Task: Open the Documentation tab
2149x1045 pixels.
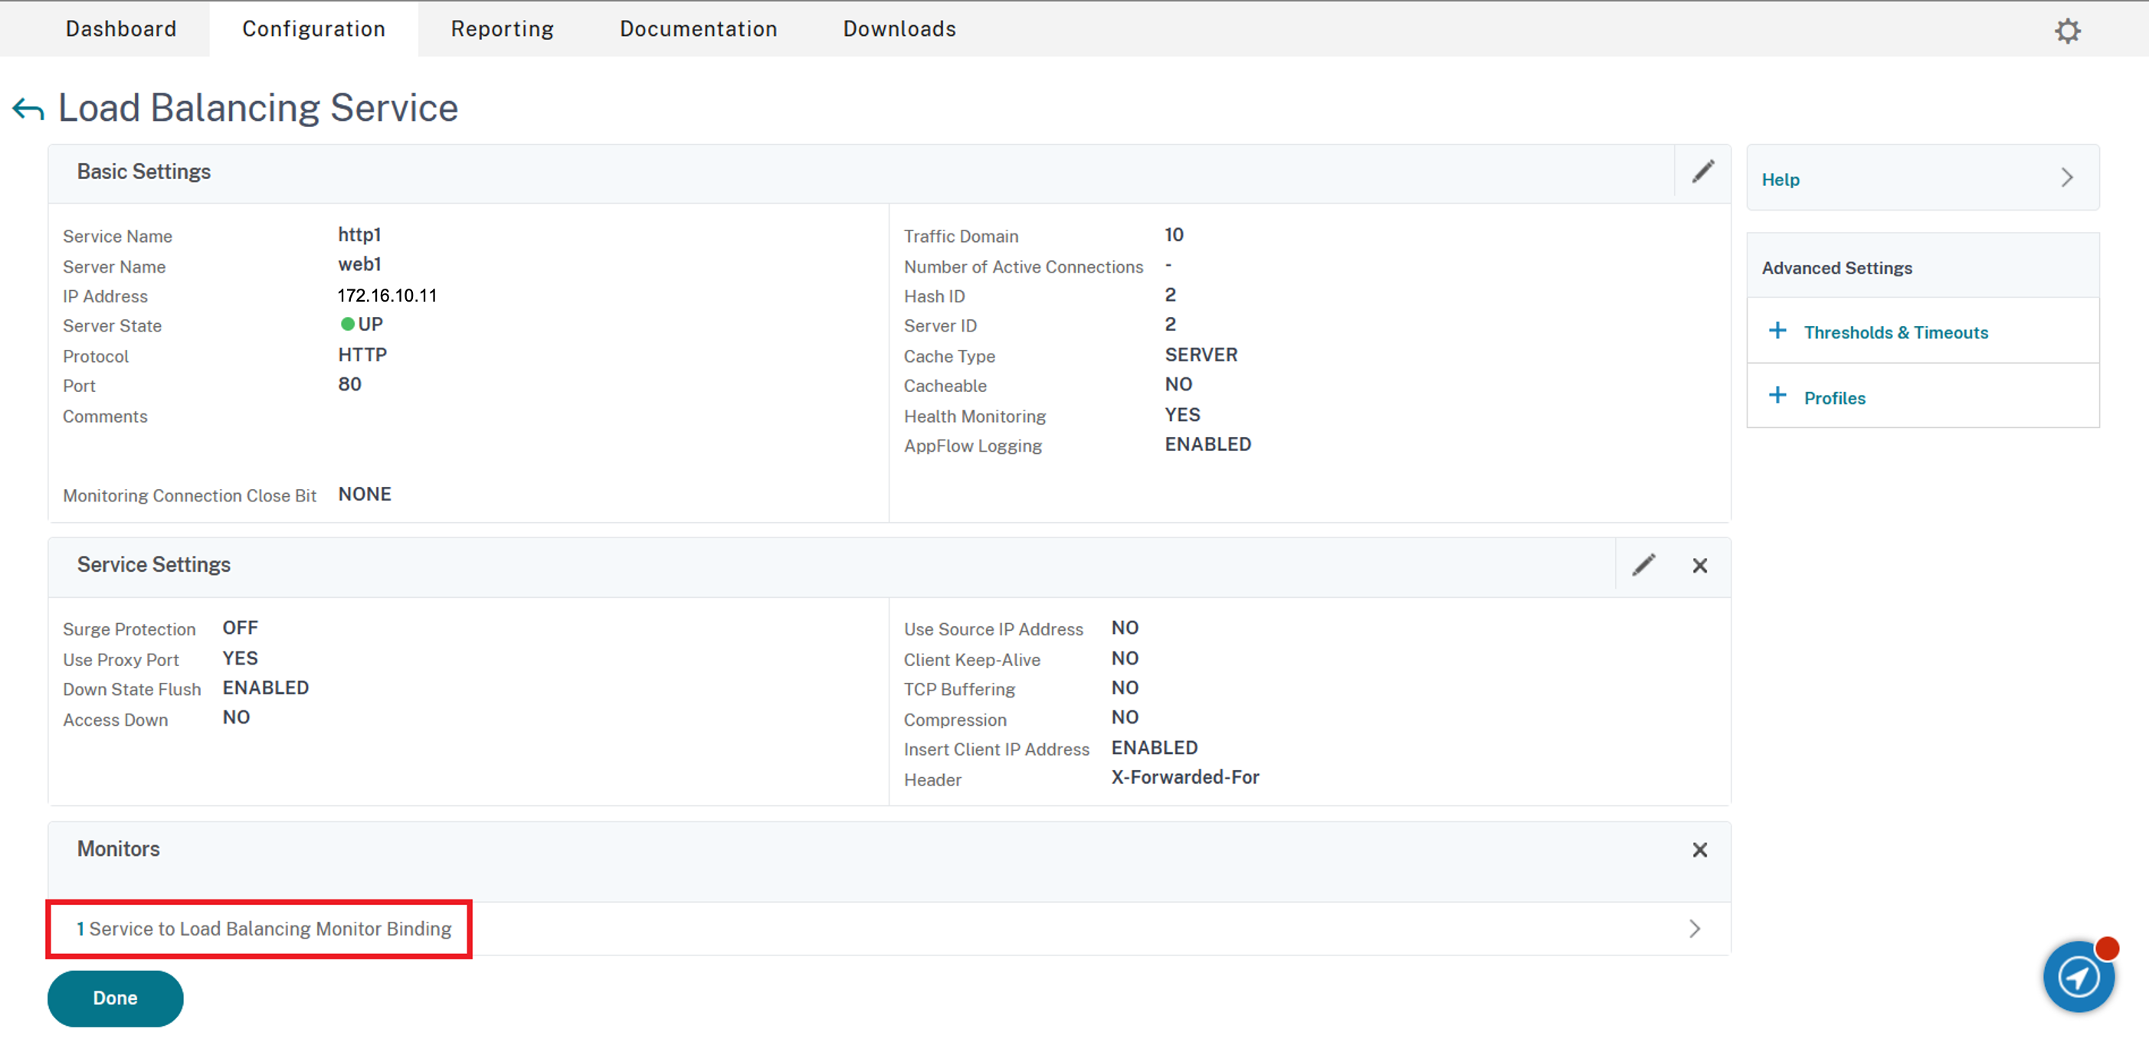Action: [698, 28]
